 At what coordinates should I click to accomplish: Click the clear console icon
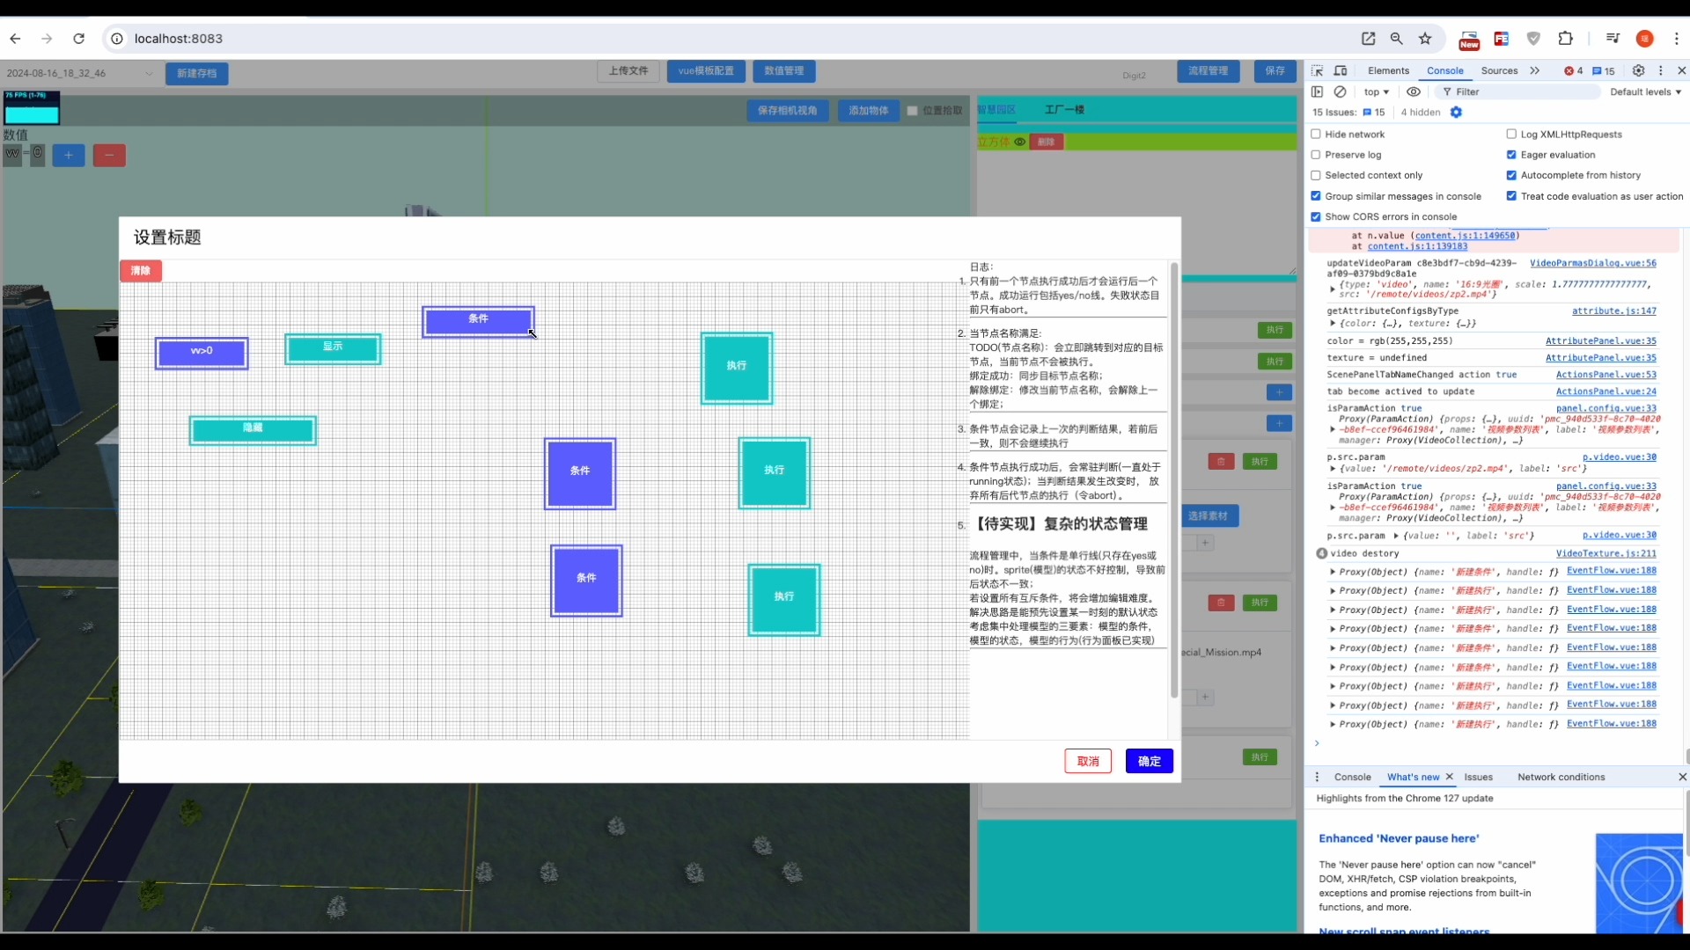(1340, 91)
